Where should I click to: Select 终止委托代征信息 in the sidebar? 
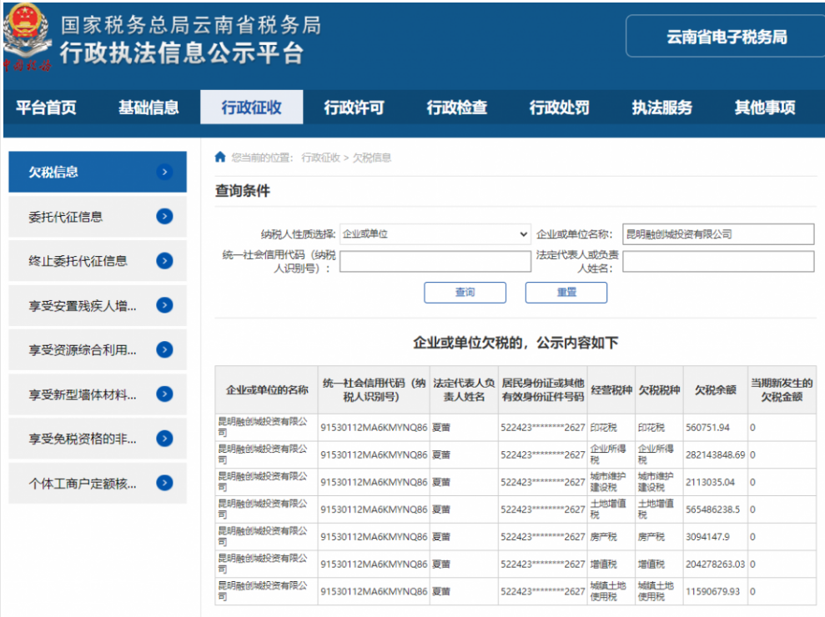coord(98,261)
